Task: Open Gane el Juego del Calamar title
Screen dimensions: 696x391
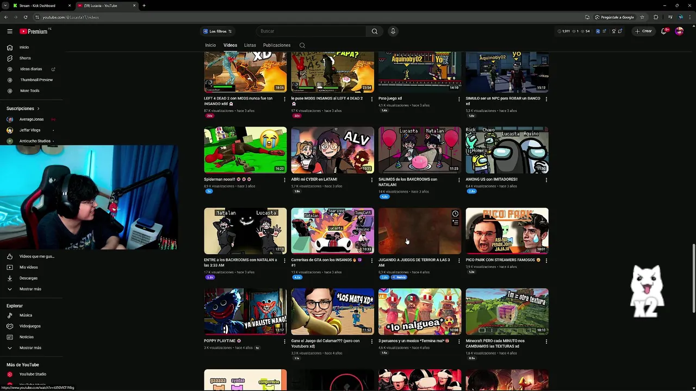Action: pos(325,344)
